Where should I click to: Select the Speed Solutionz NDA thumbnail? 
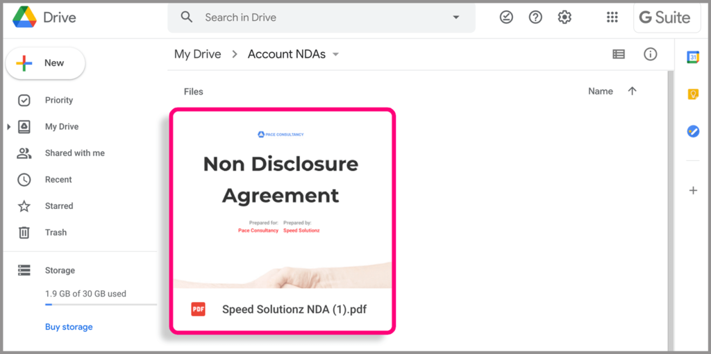pyautogui.click(x=283, y=199)
